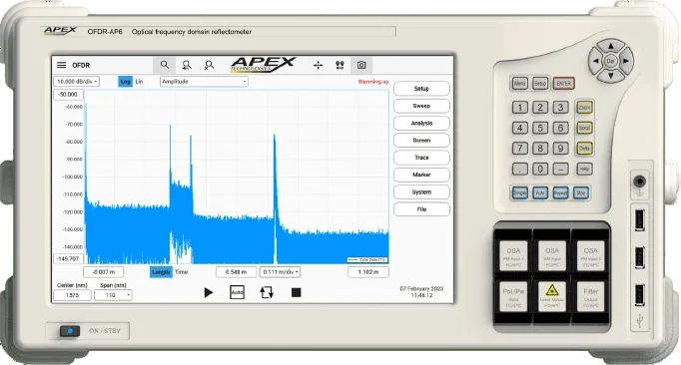
Task: Open the Setup menu
Action: point(421,89)
